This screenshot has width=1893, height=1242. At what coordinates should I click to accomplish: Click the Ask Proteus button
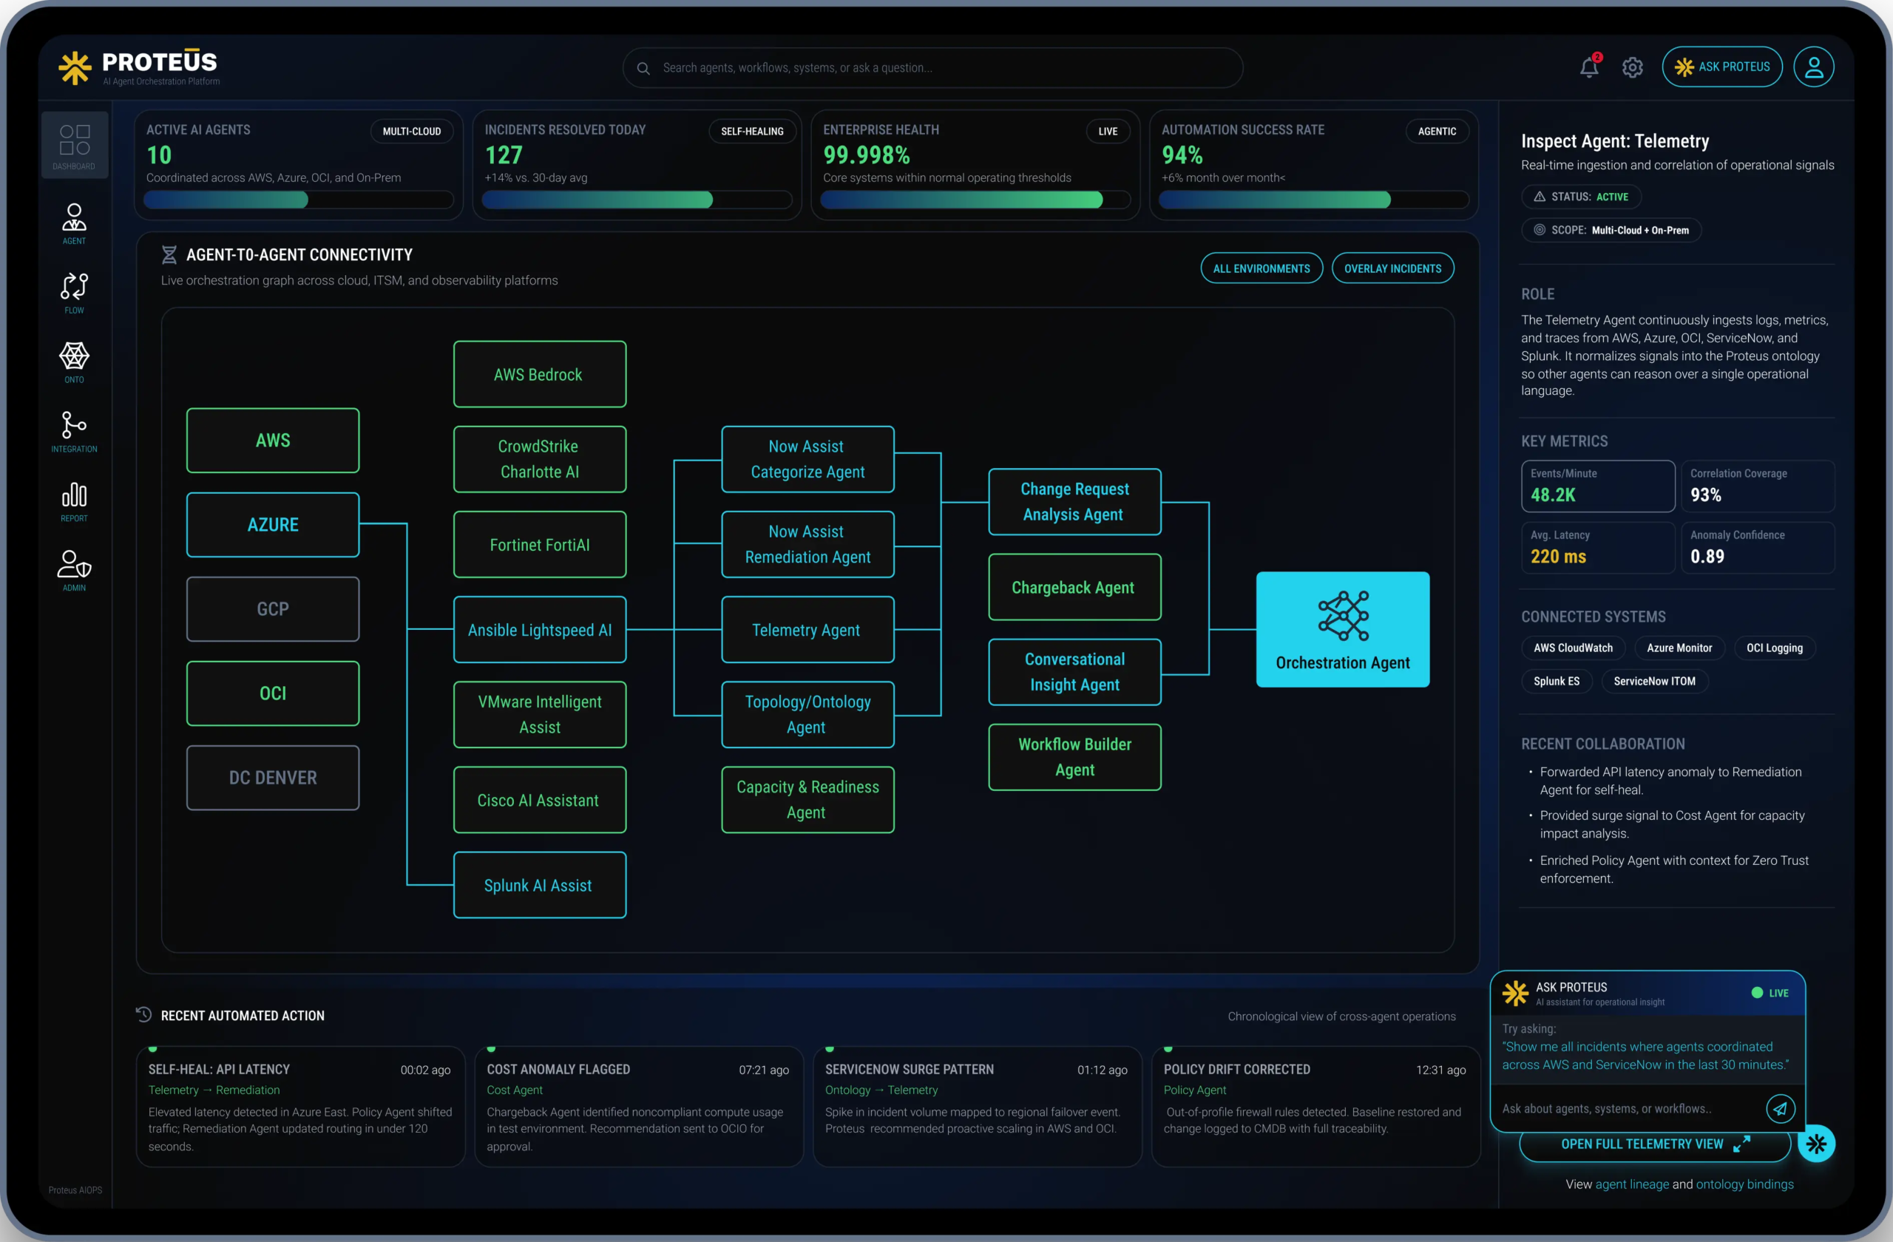[x=1721, y=67]
